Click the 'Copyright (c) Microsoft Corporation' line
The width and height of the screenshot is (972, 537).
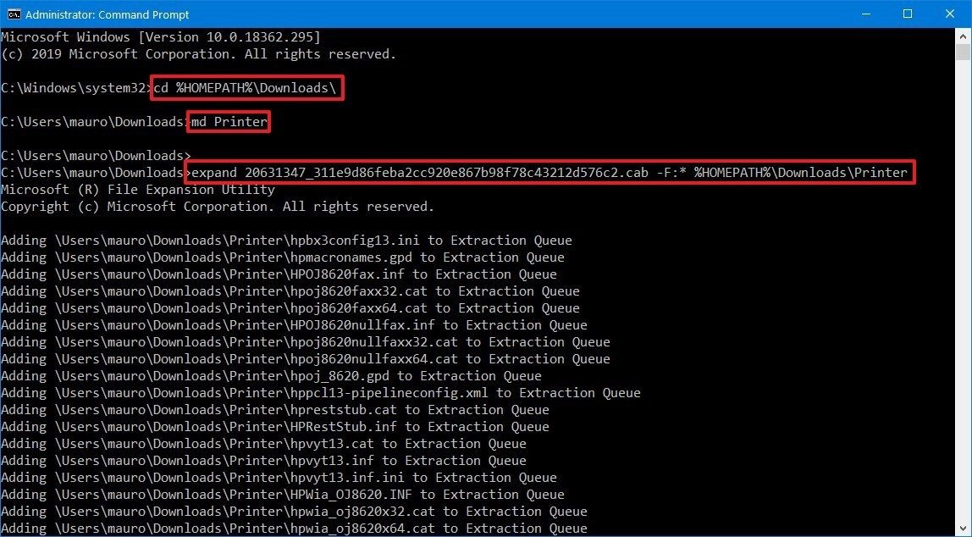click(218, 207)
